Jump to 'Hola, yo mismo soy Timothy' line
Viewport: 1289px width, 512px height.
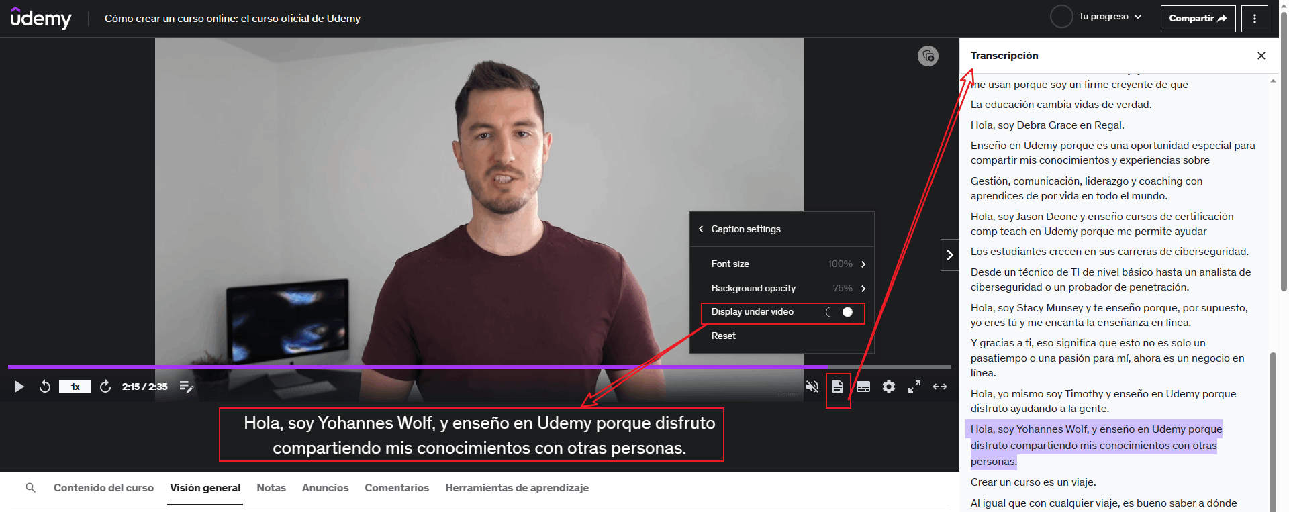(1104, 401)
